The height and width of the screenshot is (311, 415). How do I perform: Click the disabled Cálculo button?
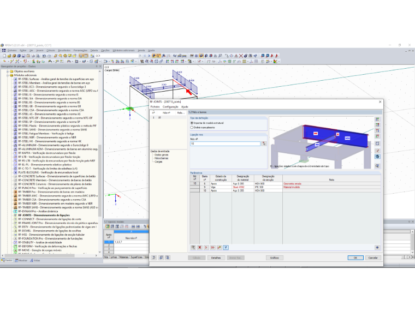coord(197,258)
